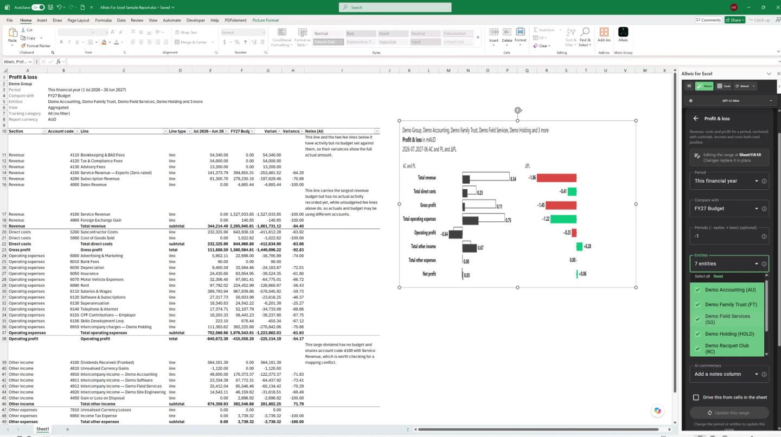This screenshot has height=437, width=781.
Task: Click the font color A swatch
Action: tap(117, 42)
